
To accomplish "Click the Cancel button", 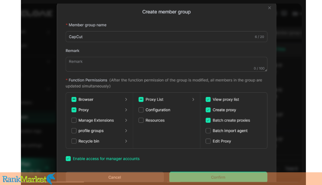I will [114, 177].
